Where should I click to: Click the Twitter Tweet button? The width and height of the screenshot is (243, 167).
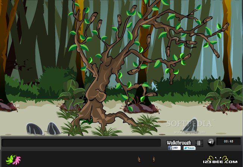pyautogui.click(x=189, y=148)
